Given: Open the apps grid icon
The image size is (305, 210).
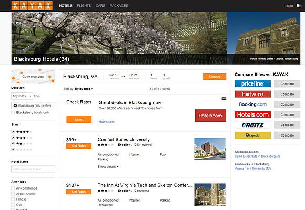Looking at the screenshot, I should click(x=299, y=6).
